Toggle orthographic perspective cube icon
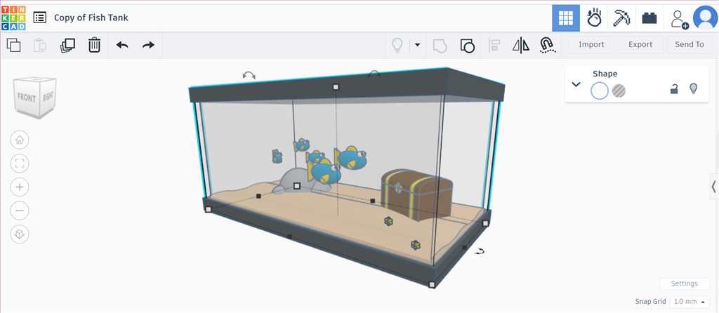The width and height of the screenshot is (719, 313). tap(20, 234)
